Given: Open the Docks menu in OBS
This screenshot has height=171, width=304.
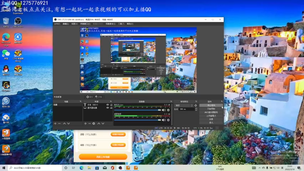Looking at the screenshot, I should tap(85, 24).
